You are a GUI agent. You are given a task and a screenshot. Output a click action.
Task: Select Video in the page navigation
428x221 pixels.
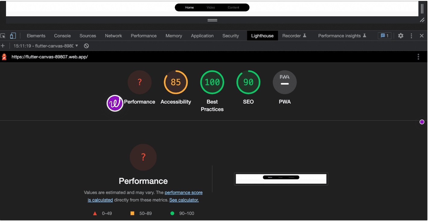(x=211, y=7)
